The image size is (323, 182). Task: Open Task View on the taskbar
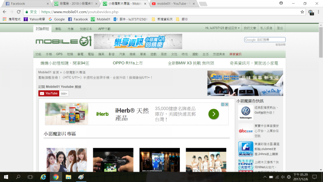(31, 177)
